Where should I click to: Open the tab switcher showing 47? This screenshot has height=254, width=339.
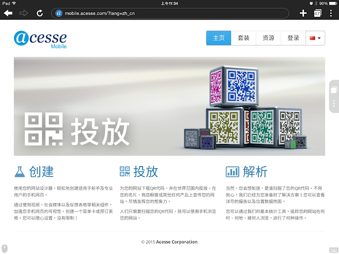(x=317, y=13)
